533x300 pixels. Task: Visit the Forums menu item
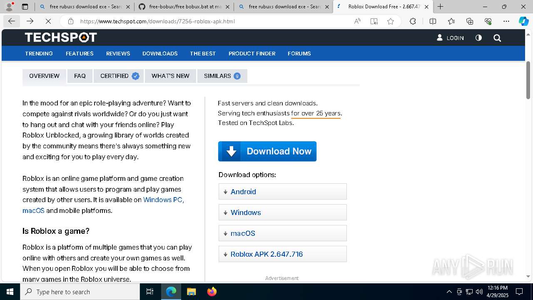click(299, 53)
